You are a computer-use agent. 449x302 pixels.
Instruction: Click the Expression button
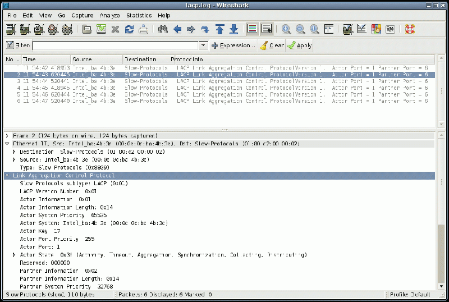pos(233,45)
